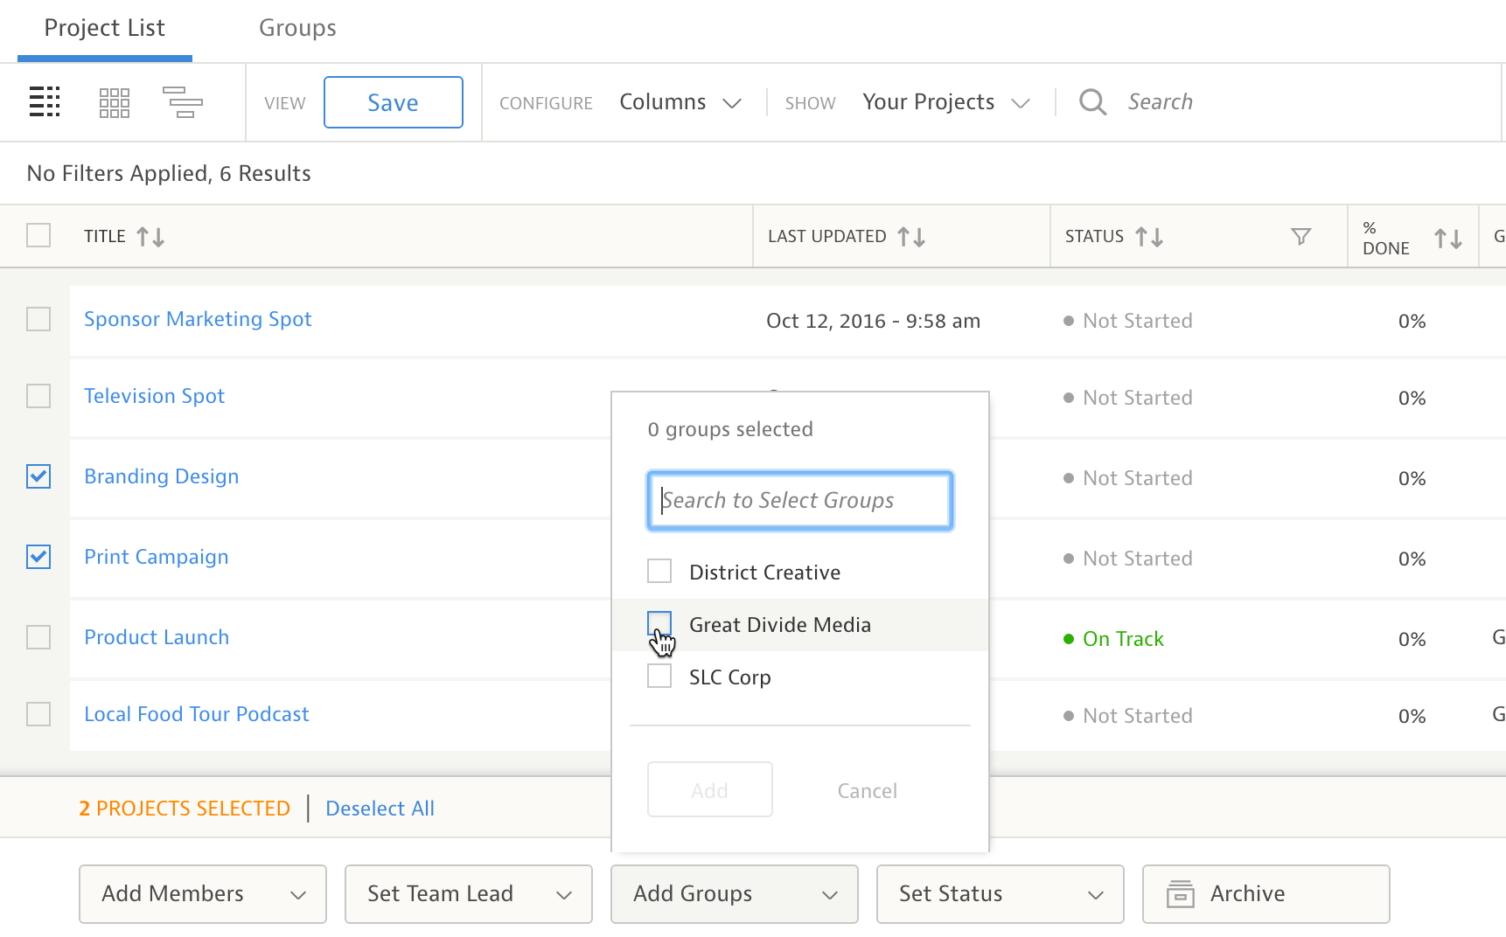Viewport: 1506px width, 937px height.
Task: Check the Great Divide Media group
Action: (x=659, y=624)
